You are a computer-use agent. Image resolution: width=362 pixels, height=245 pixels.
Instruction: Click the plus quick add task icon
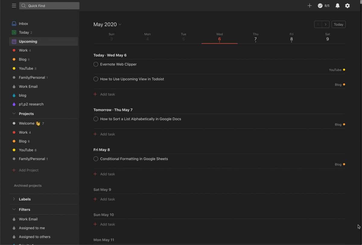pyautogui.click(x=310, y=6)
